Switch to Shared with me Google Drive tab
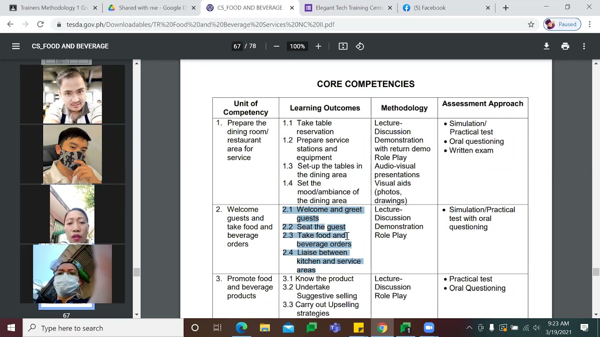The width and height of the screenshot is (600, 337). click(151, 8)
